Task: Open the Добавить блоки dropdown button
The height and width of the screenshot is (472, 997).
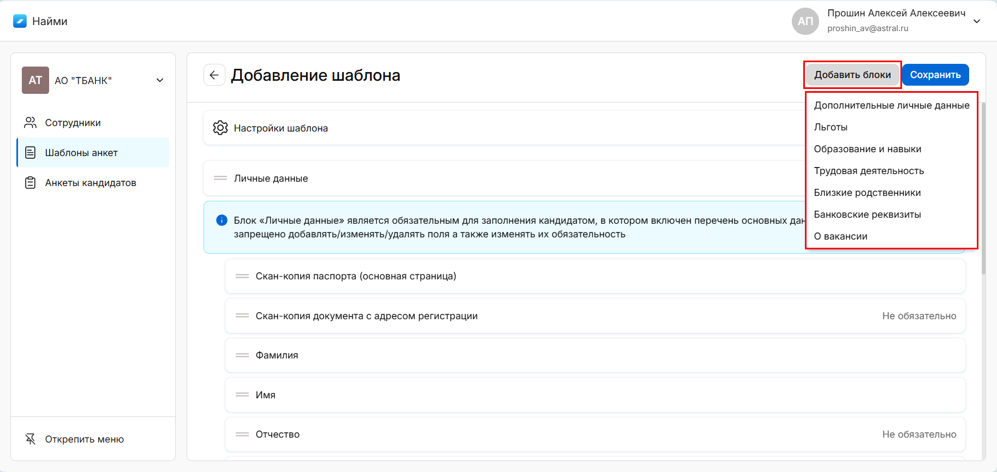Action: (852, 75)
